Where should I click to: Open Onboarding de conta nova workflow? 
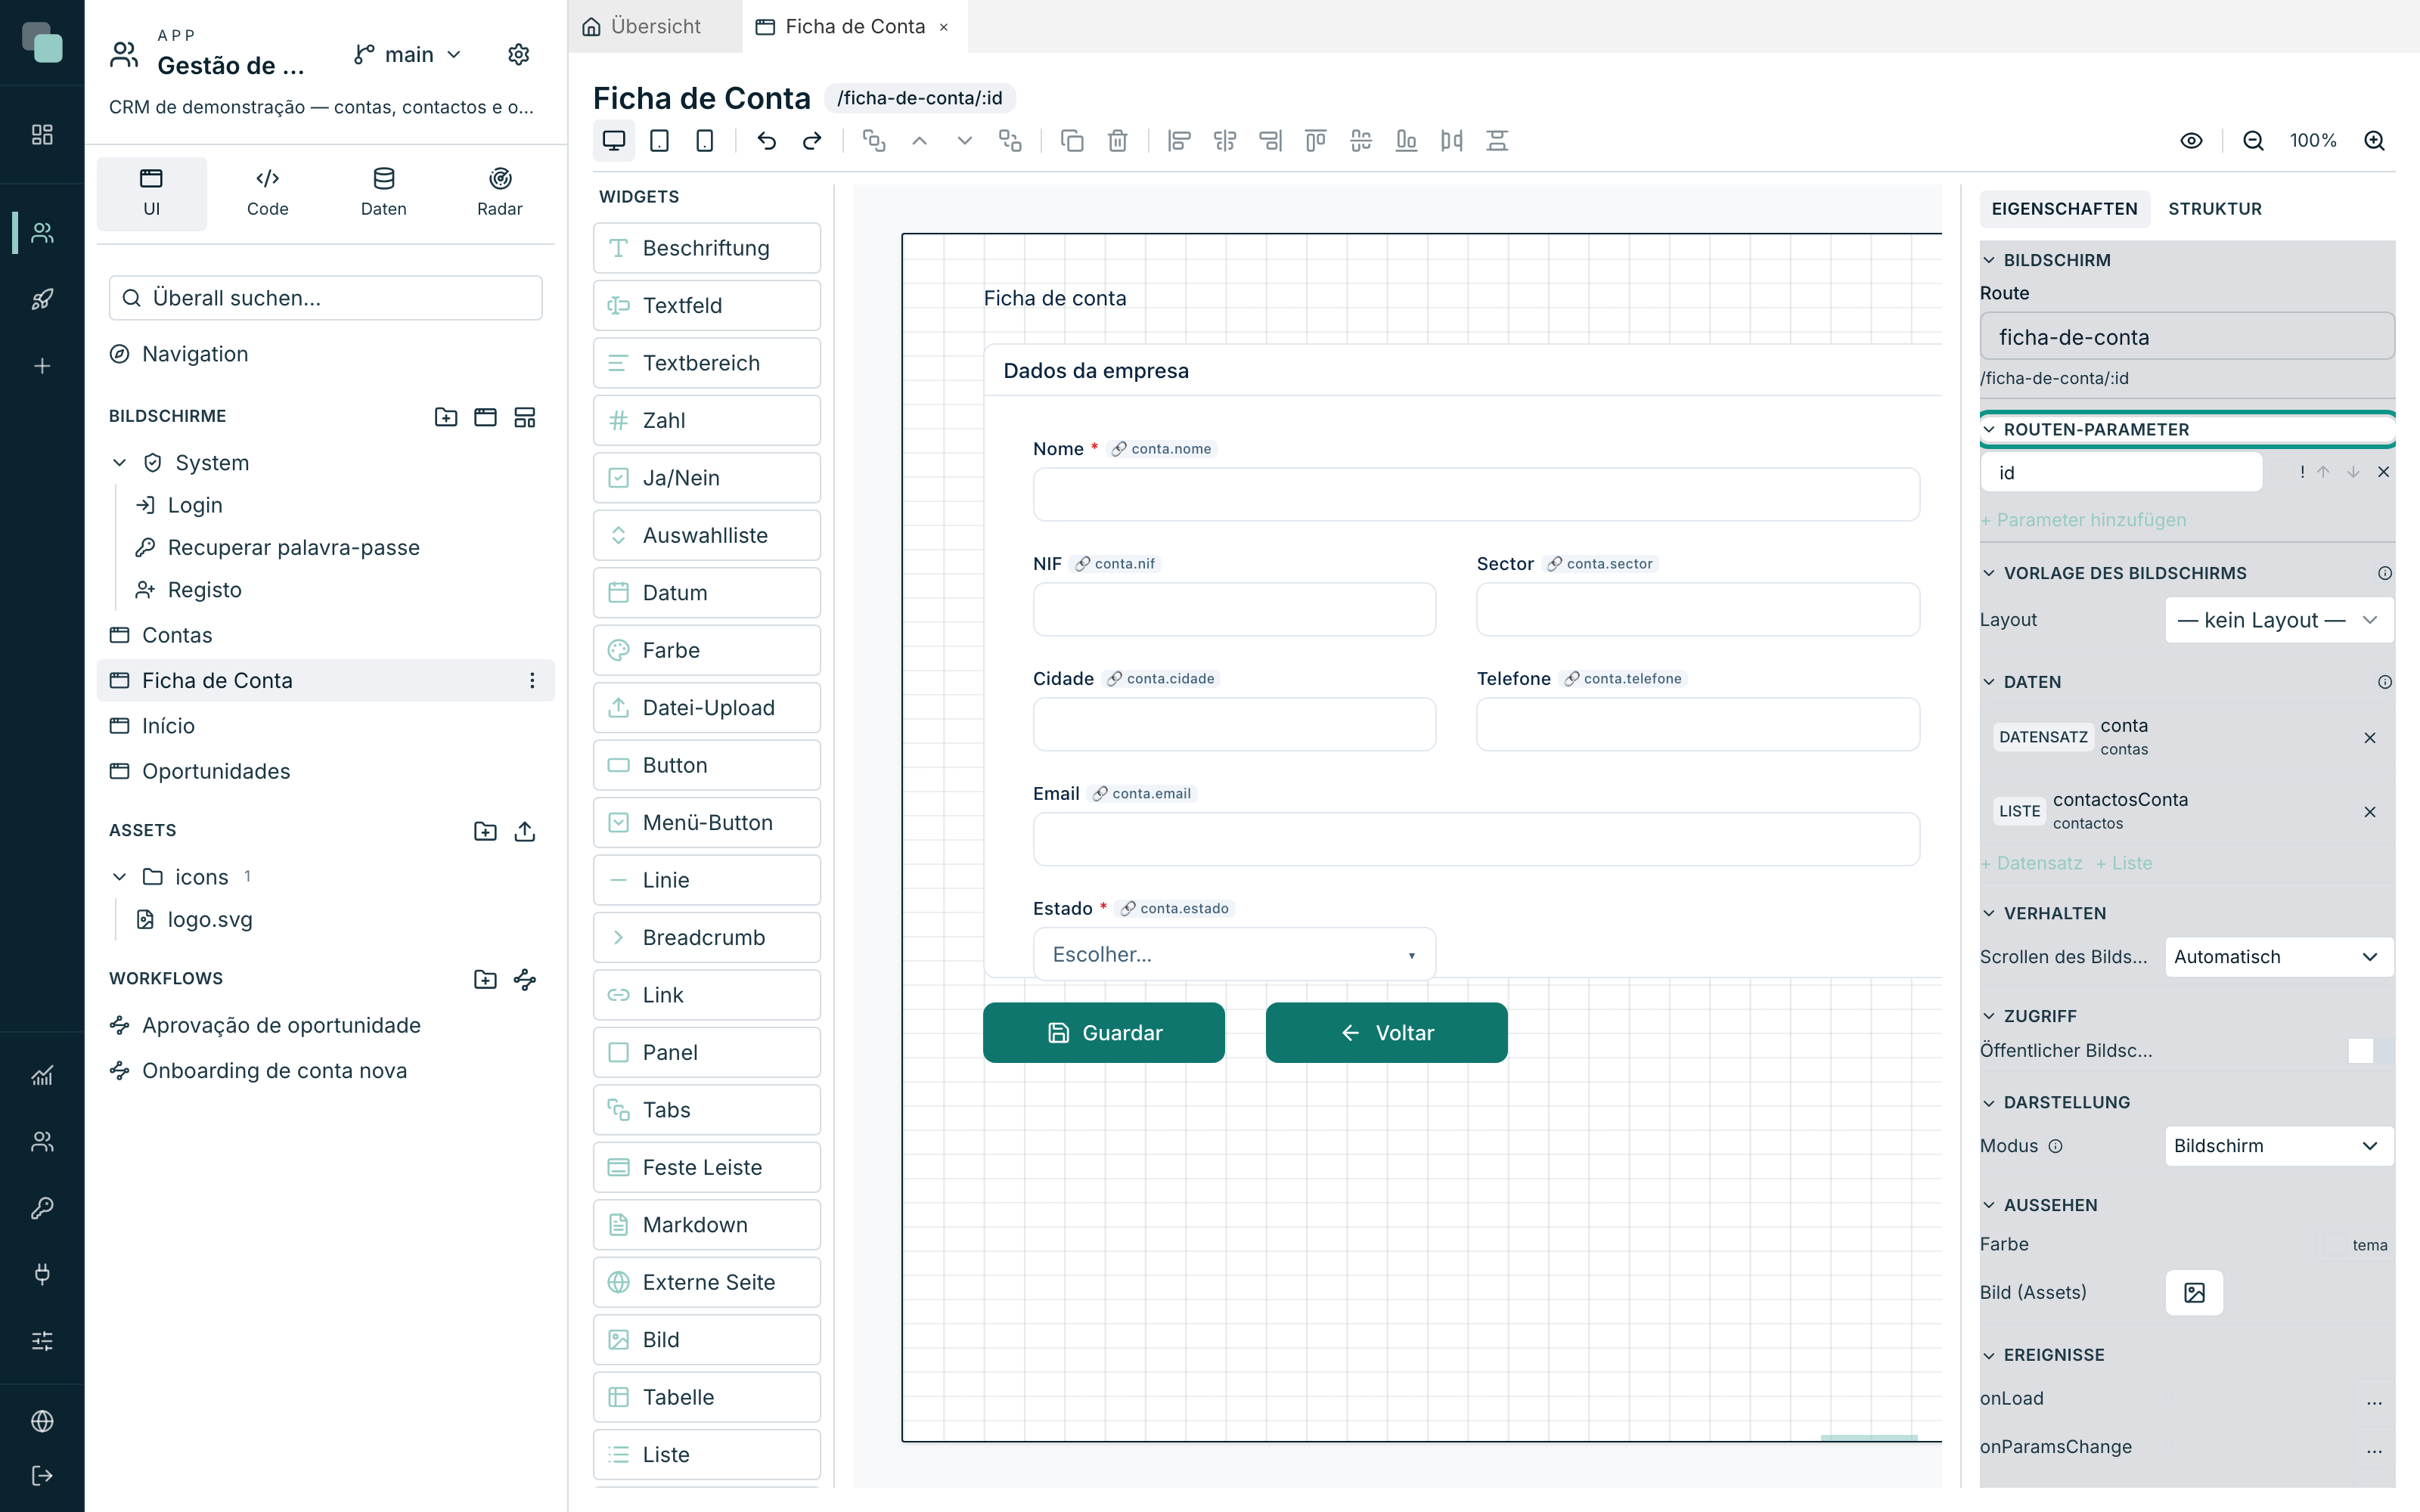(x=326, y=1071)
